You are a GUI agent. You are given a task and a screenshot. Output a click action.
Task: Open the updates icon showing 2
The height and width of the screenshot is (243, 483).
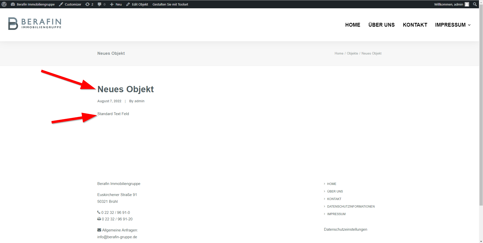[x=89, y=4]
